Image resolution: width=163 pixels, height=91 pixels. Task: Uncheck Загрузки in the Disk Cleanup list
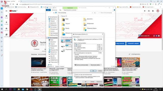[x=75, y=45]
